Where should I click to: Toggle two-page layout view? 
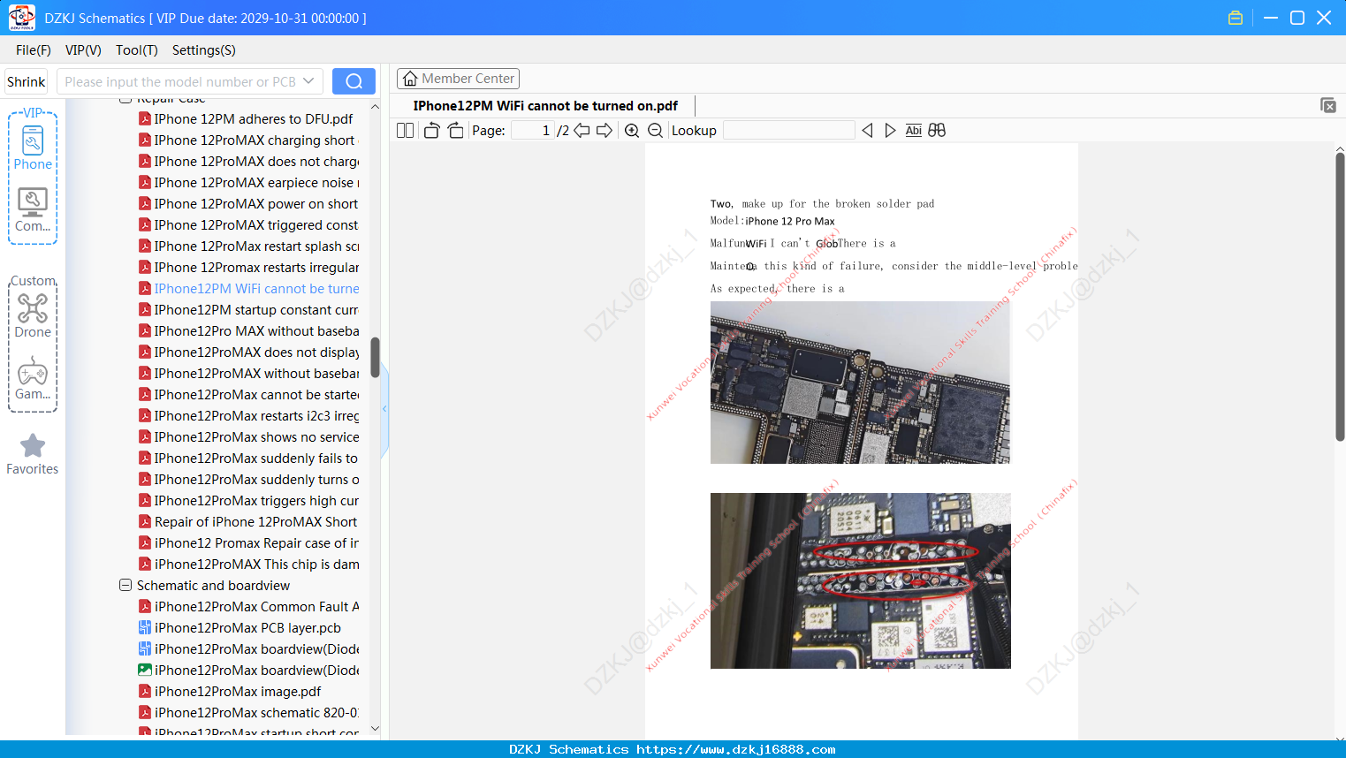click(405, 131)
